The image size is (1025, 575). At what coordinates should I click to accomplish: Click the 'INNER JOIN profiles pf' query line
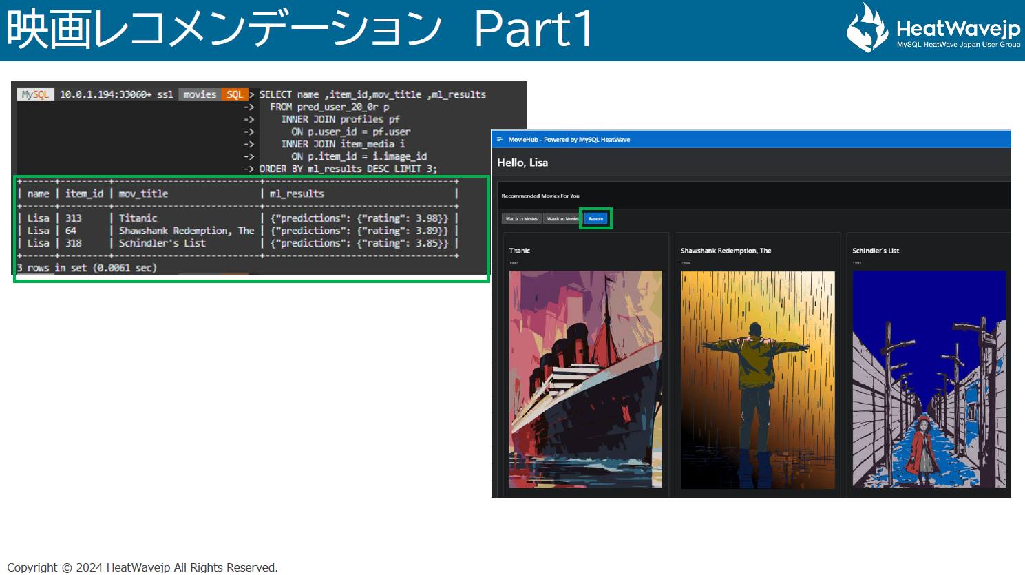pyautogui.click(x=340, y=119)
